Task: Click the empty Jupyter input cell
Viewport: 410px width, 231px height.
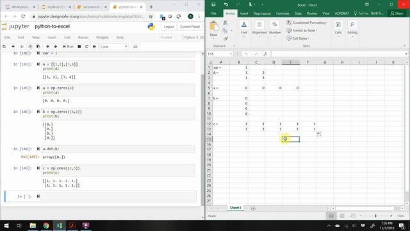Action: click(118, 196)
